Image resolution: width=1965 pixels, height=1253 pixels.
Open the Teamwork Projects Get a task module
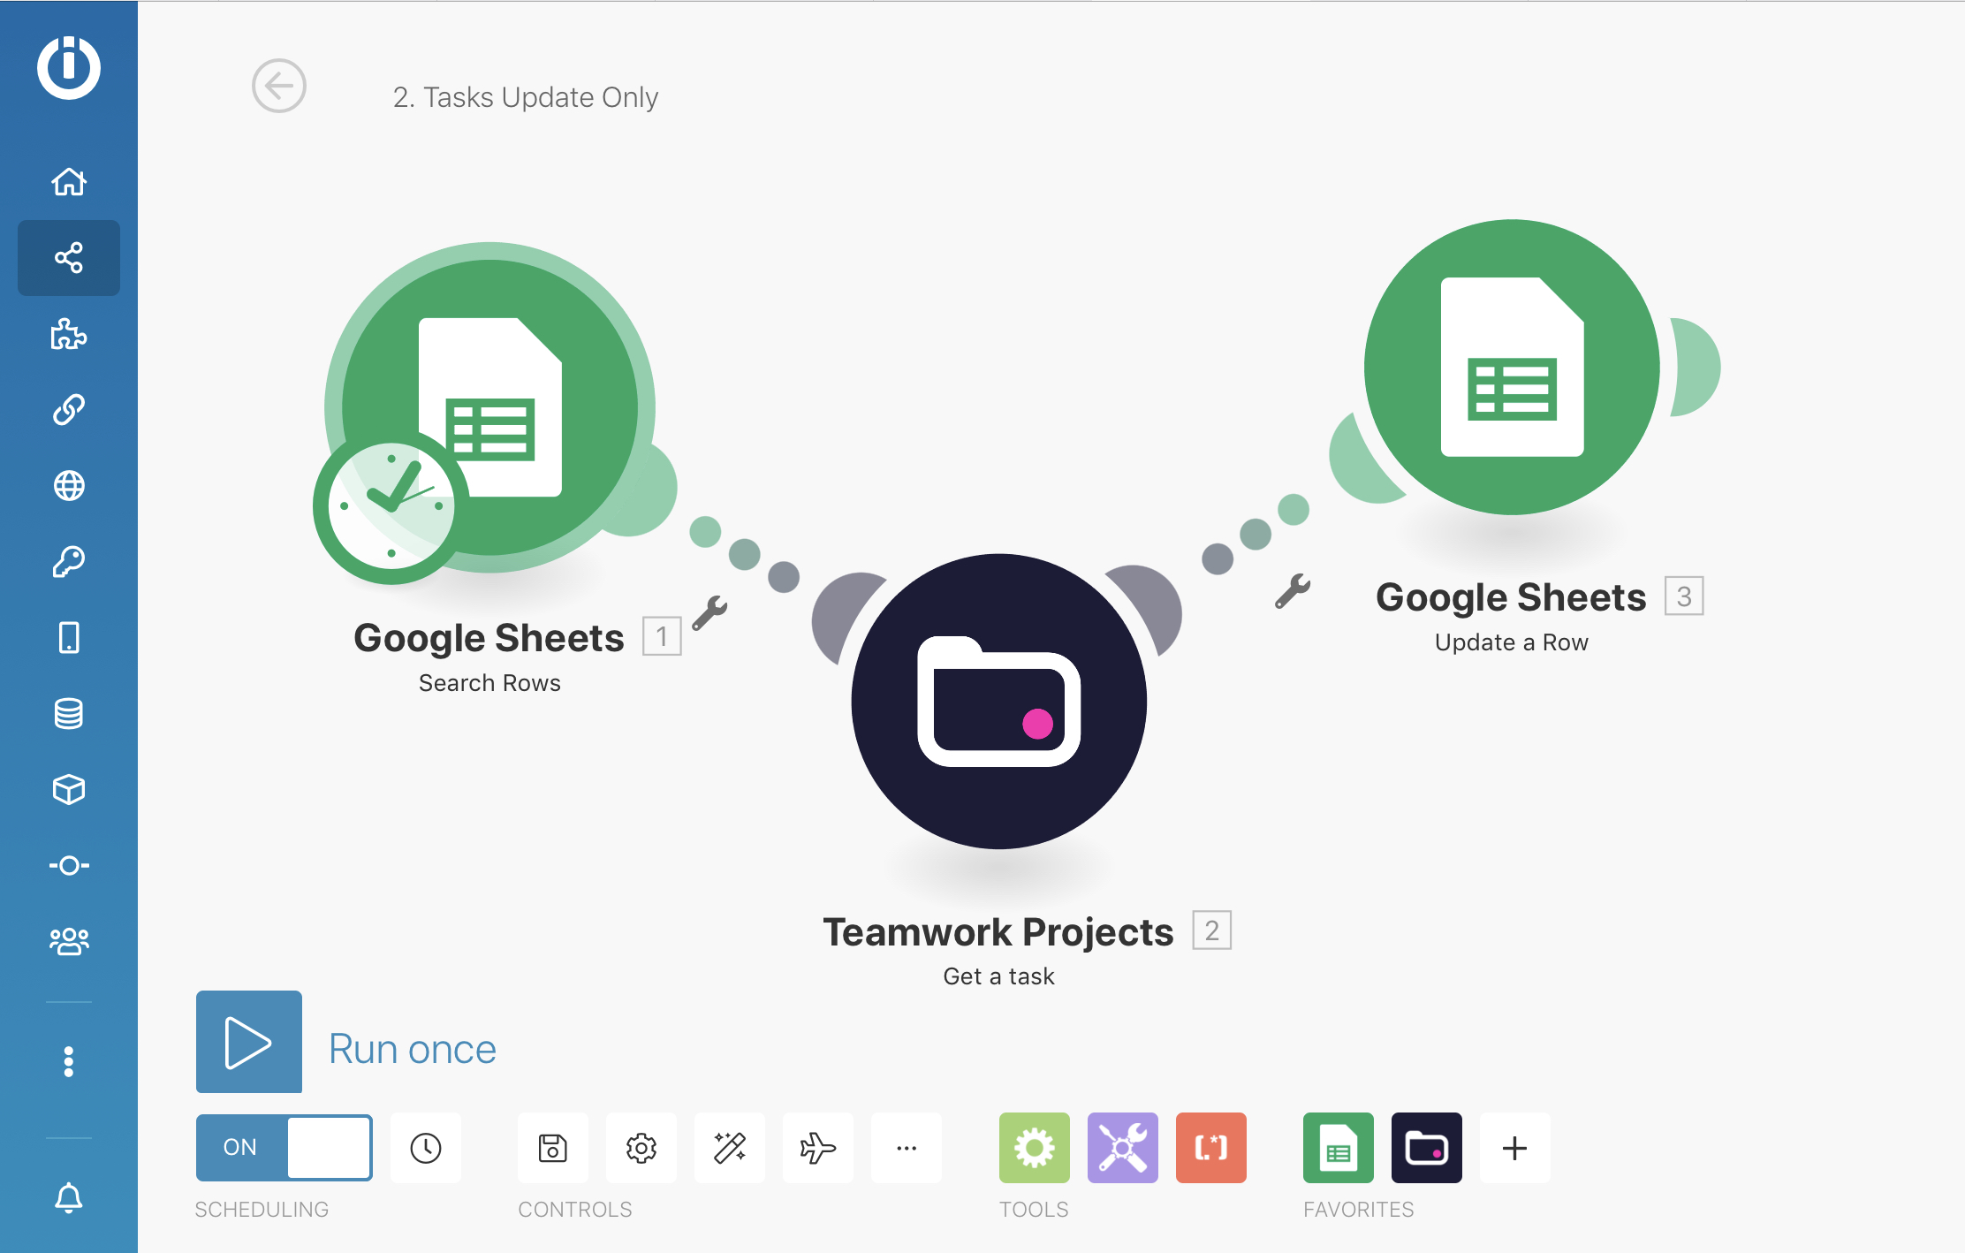click(999, 702)
